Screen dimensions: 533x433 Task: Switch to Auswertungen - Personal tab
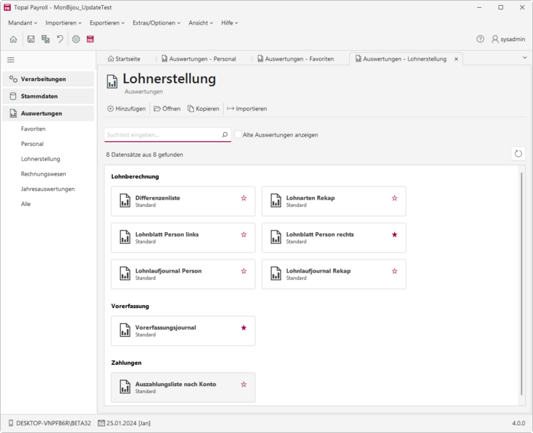click(x=199, y=59)
